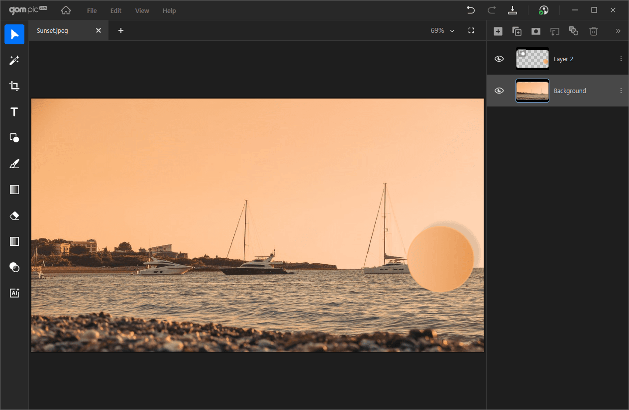
Task: Collapse the layers panel with double chevron
Action: click(618, 31)
